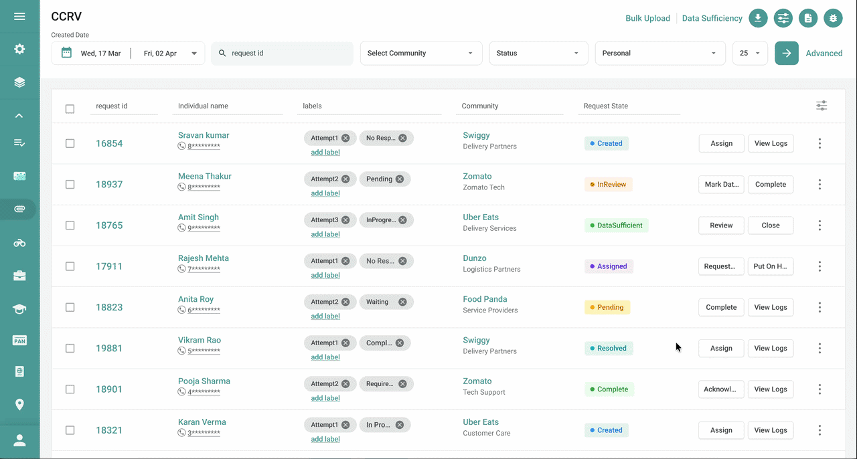Click Put On Hold for Rajesh Mehta

771,266
